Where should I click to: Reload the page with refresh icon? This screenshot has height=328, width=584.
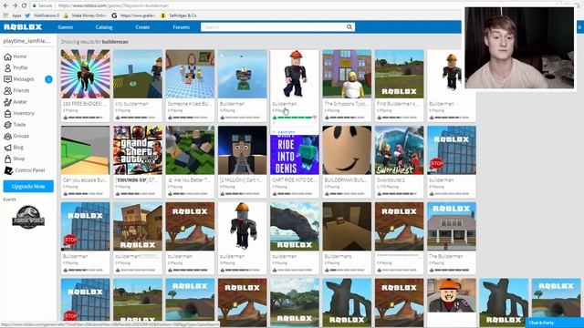tap(25, 5)
